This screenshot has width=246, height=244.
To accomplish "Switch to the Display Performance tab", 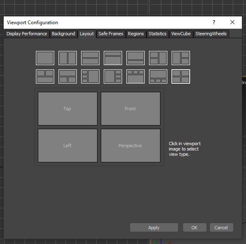I will click(27, 34).
